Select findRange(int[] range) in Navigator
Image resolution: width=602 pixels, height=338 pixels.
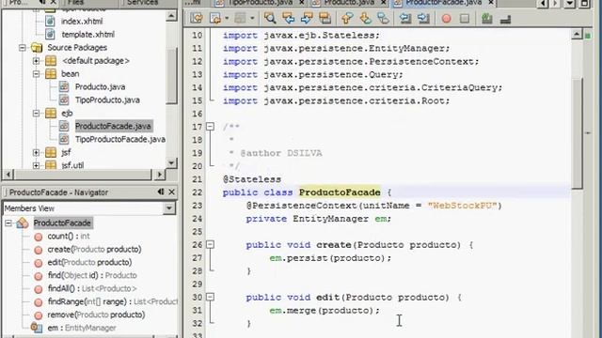tap(112, 301)
